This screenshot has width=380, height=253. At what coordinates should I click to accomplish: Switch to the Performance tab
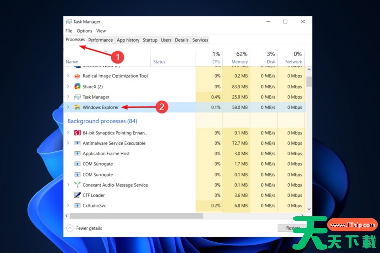coord(101,40)
